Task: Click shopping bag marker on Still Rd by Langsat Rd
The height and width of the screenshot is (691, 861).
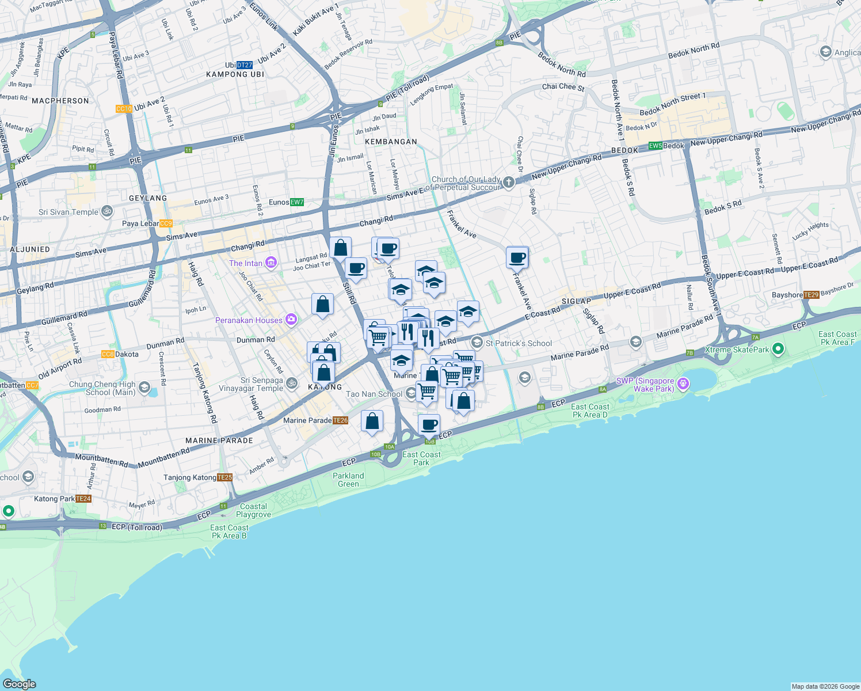Action: [x=340, y=248]
